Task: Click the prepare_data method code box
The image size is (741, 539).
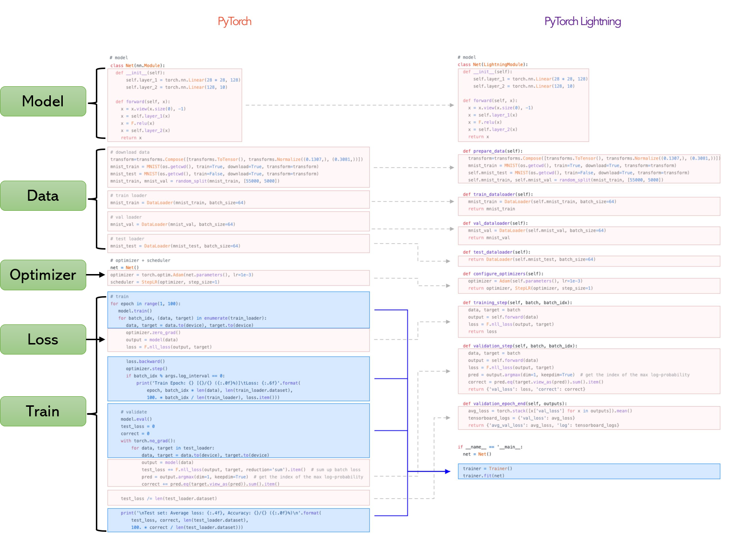Action: pos(589,169)
